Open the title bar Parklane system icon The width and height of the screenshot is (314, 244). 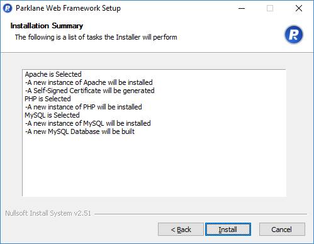click(8, 8)
